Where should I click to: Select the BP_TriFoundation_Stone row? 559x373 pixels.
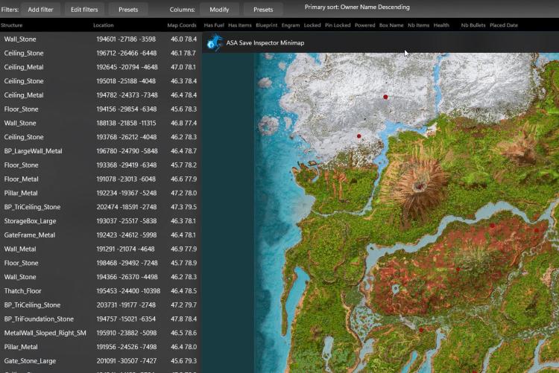pyautogui.click(x=101, y=319)
